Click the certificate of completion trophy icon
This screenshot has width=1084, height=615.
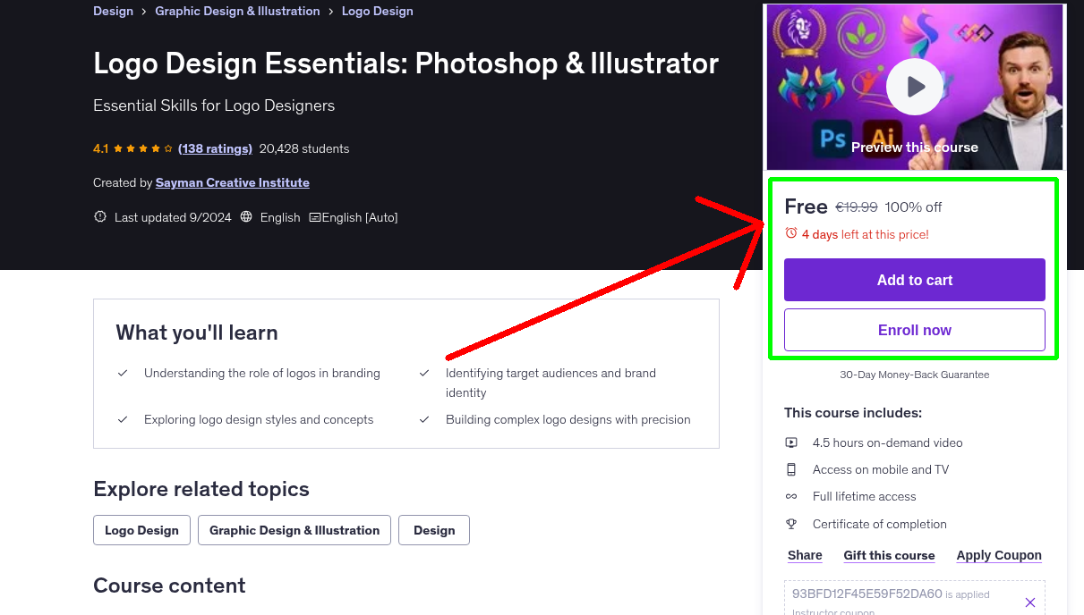pyautogui.click(x=791, y=523)
